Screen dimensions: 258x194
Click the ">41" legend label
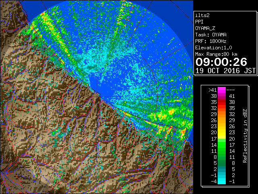coord(212,90)
